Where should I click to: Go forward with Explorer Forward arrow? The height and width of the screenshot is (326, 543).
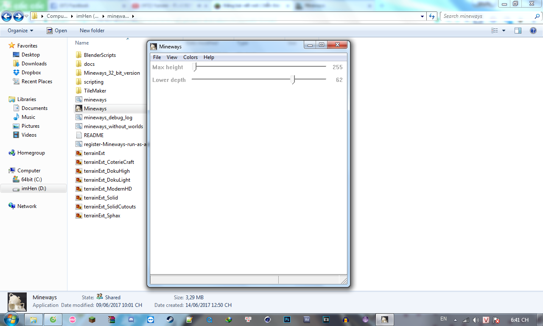(18, 16)
